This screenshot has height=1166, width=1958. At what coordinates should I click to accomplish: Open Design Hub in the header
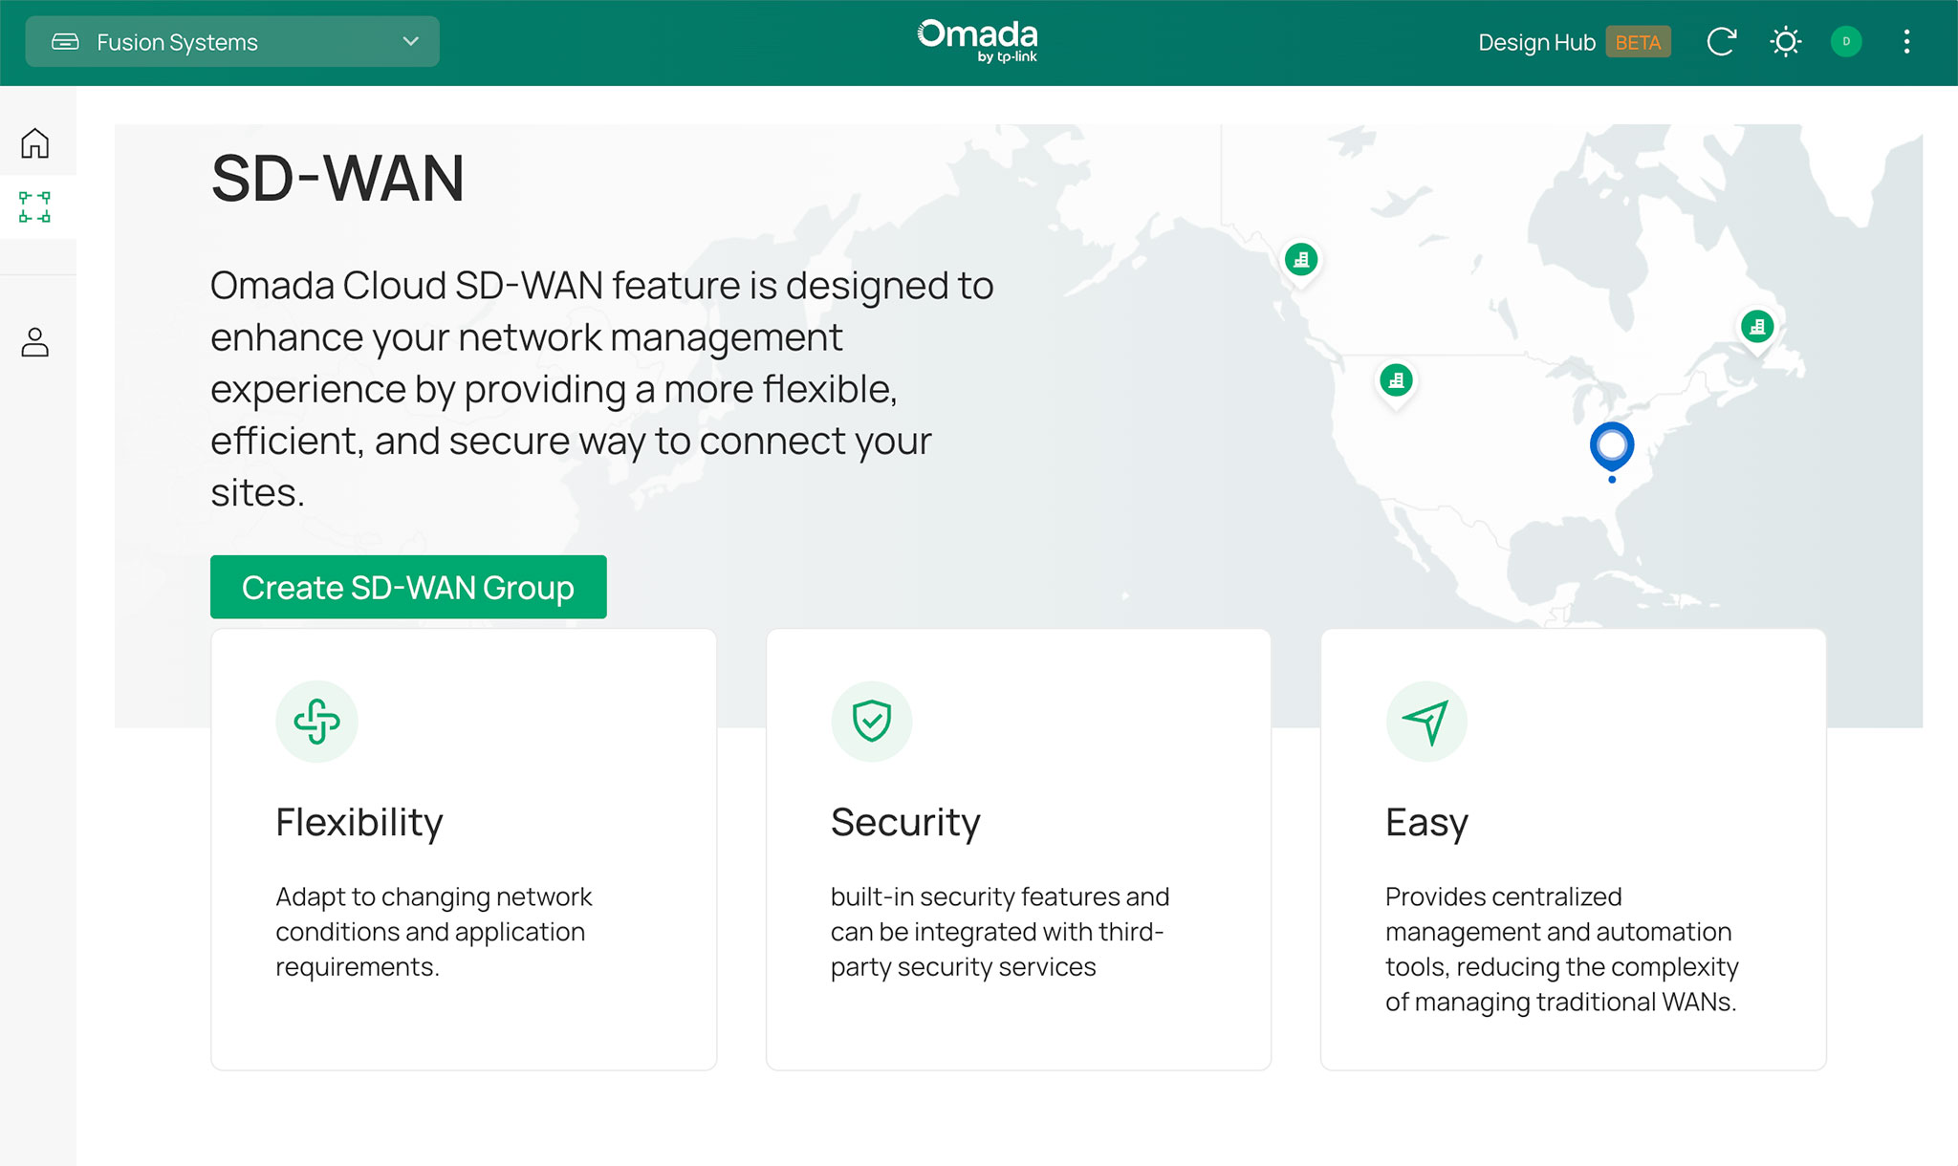click(1536, 43)
